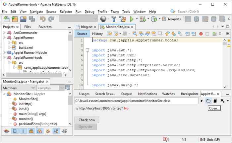
Task: Collapse the import fold on line 3
Action: click(87, 50)
